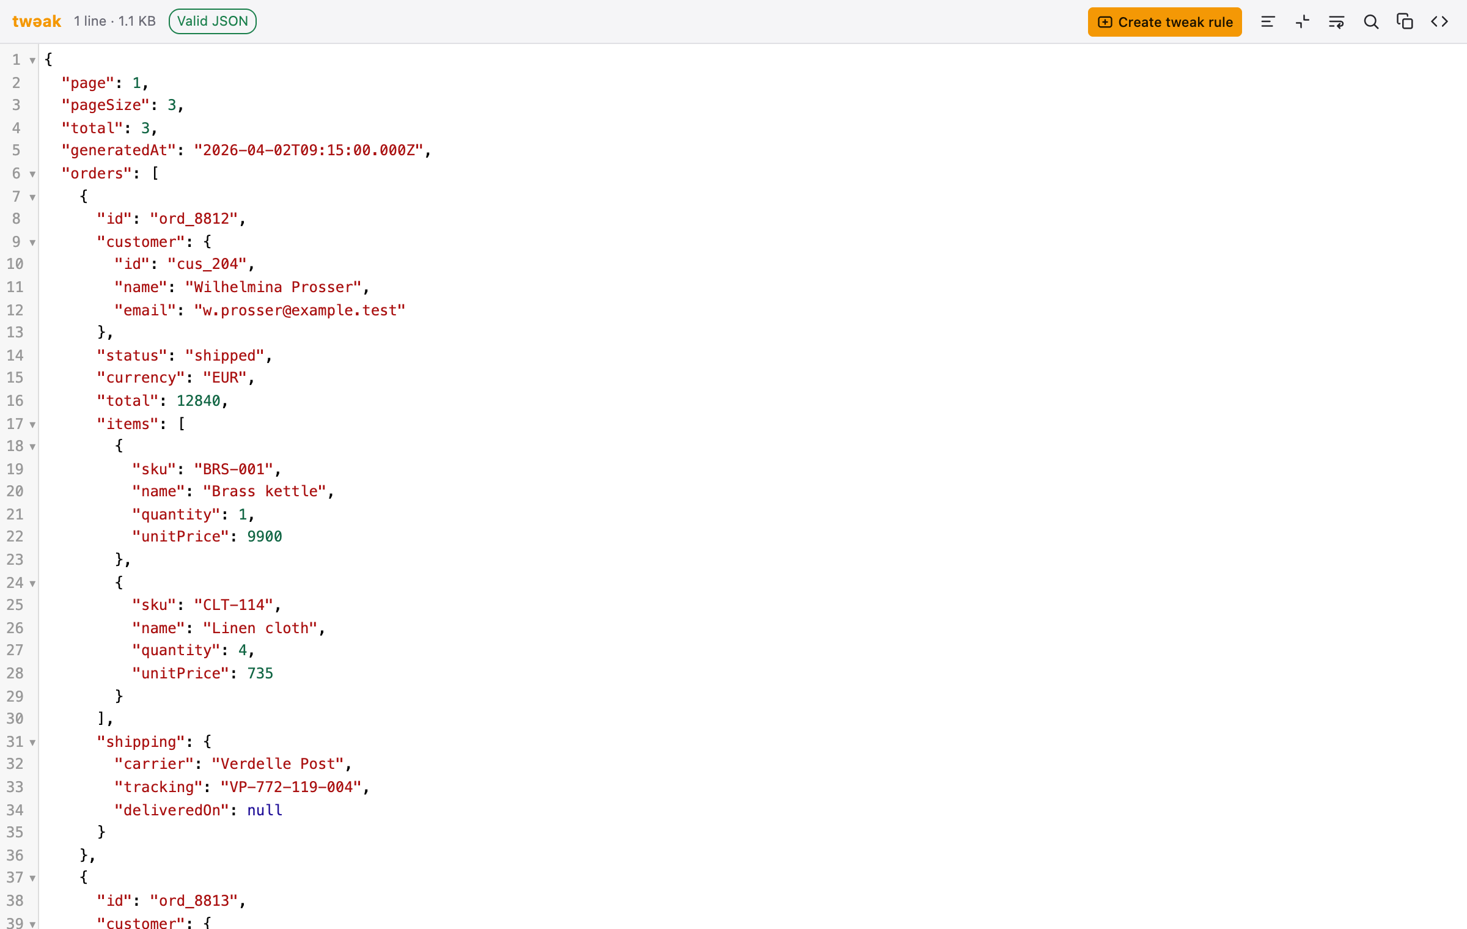Viewport: 1467px width, 929px height.
Task: Click the "BRS-001" sku value
Action: click(233, 469)
